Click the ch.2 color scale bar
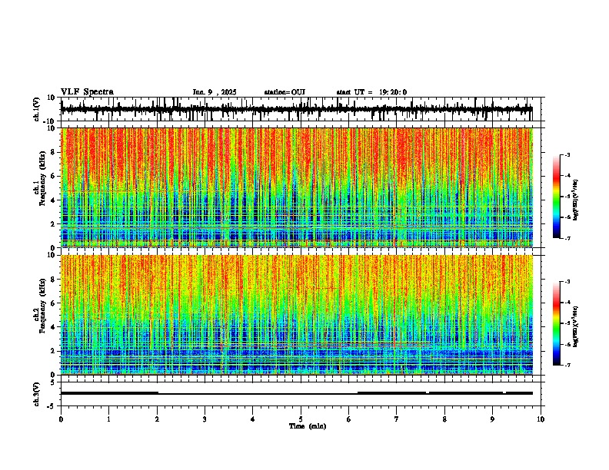The image size is (609, 470). (557, 323)
